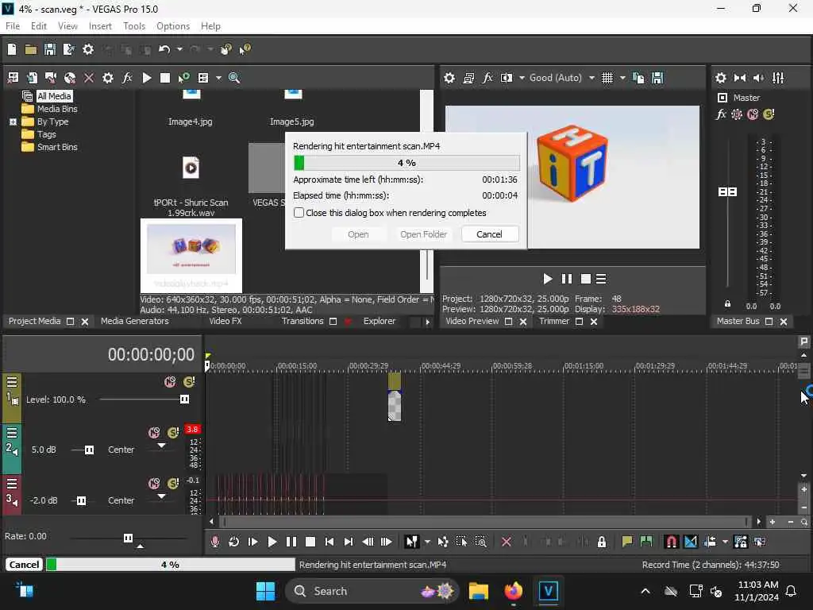
Task: Create a new project with toolbar icon
Action: (12, 49)
